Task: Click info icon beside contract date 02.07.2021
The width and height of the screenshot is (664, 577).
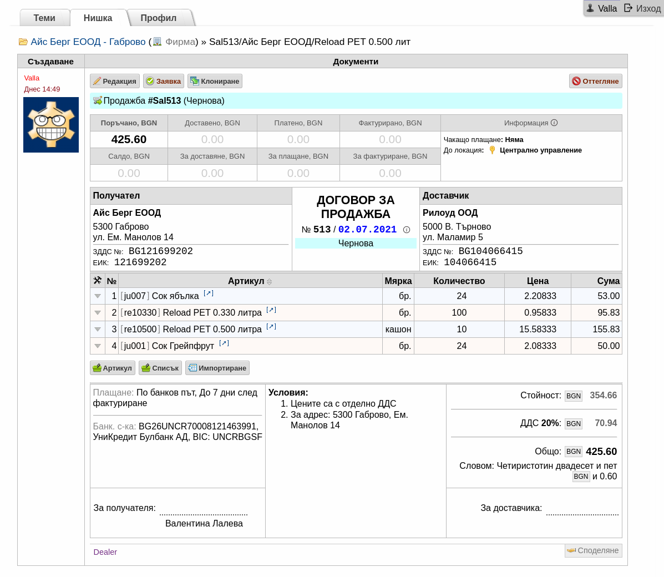Action: (407, 230)
